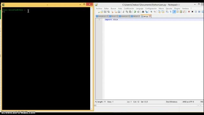The image size is (204, 115).
Task: Open the Macro menu
Action: (x=161, y=9)
